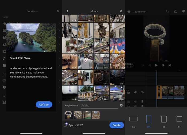Mute the video track speaker icon
The height and width of the screenshot is (135, 187).
(135, 92)
